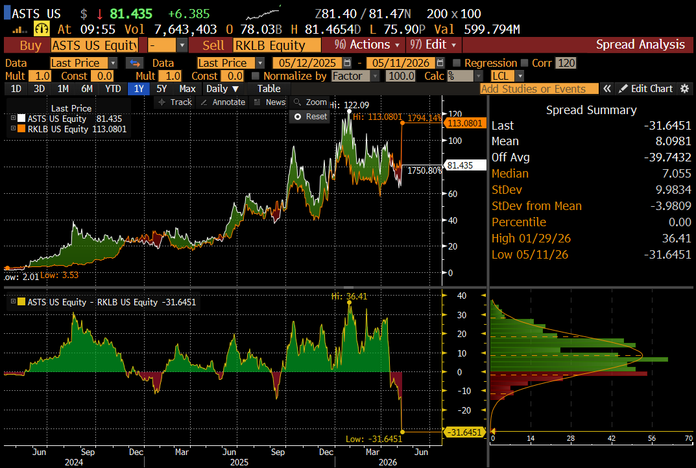Click the Reset zoom button
The width and height of the screenshot is (696, 468).
[x=310, y=117]
